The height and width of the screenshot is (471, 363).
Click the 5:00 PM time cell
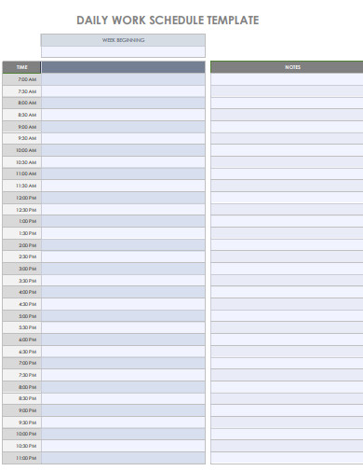(x=21, y=316)
